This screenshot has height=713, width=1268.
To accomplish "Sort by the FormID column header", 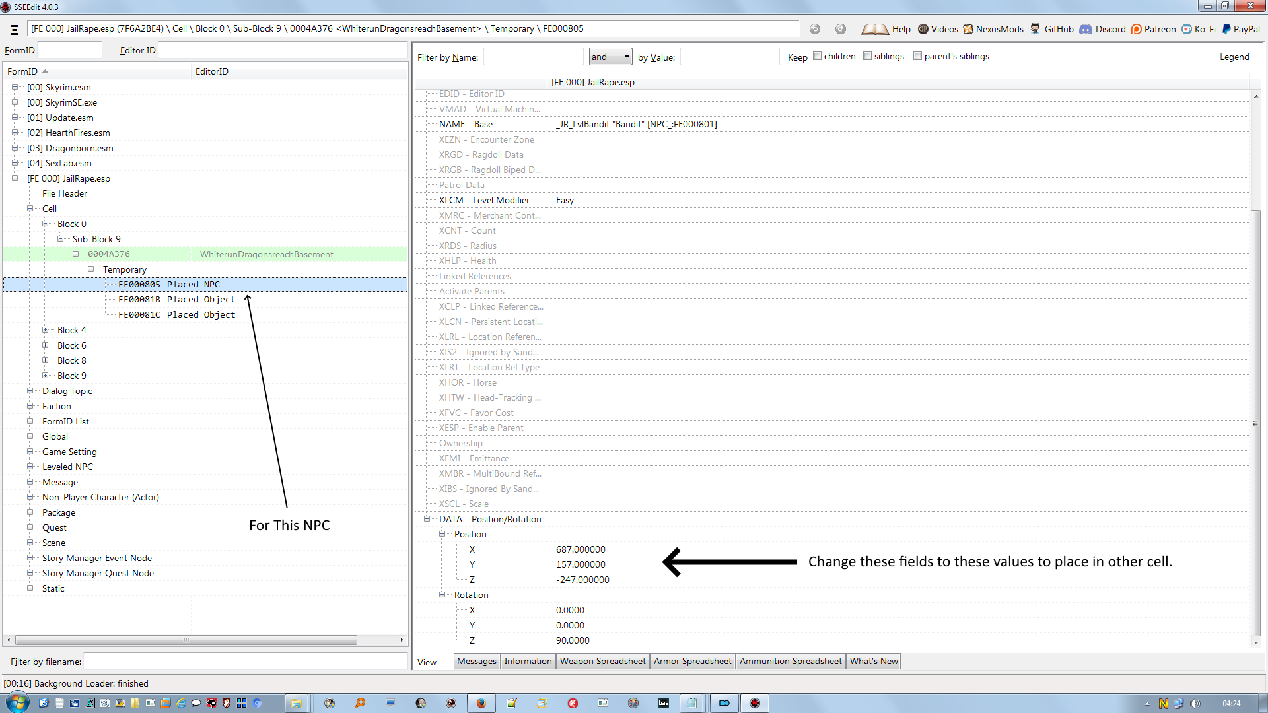I will tap(97, 71).
